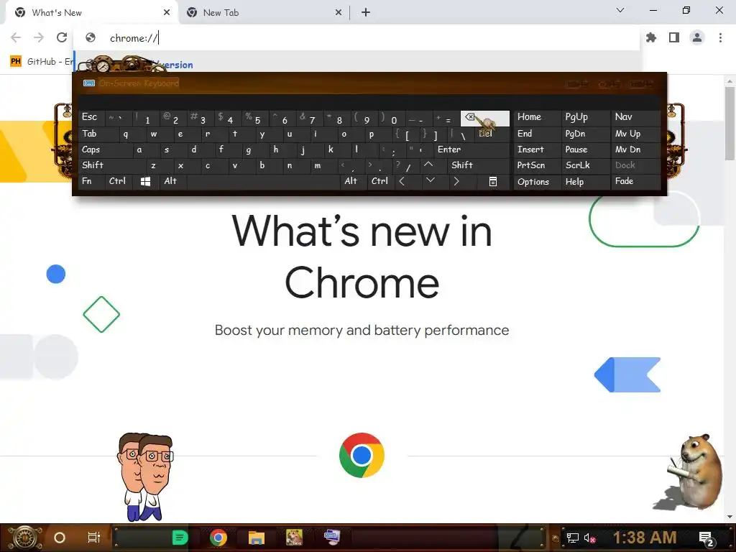Click the Mv Up key

click(x=635, y=134)
